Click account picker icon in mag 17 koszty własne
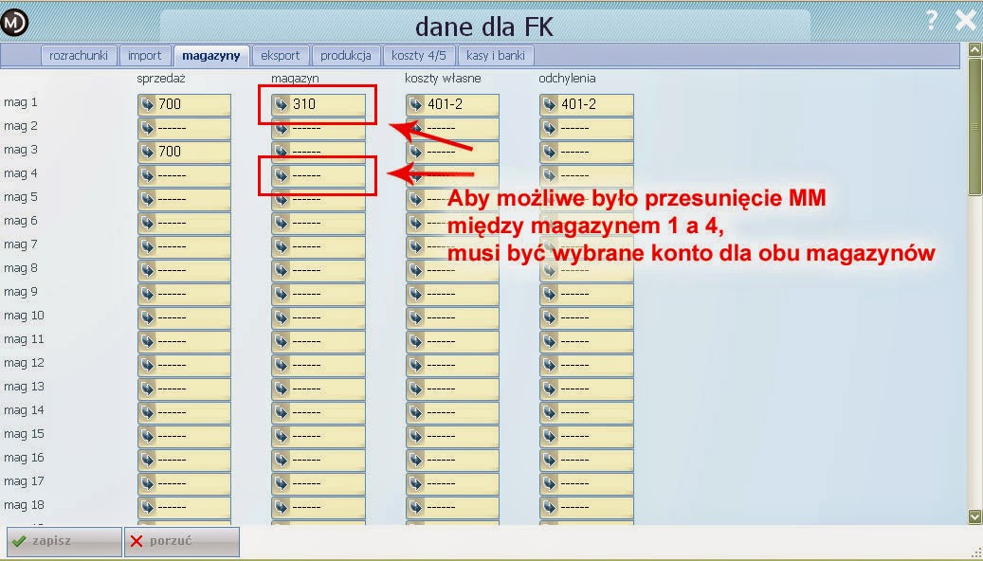 click(x=415, y=483)
